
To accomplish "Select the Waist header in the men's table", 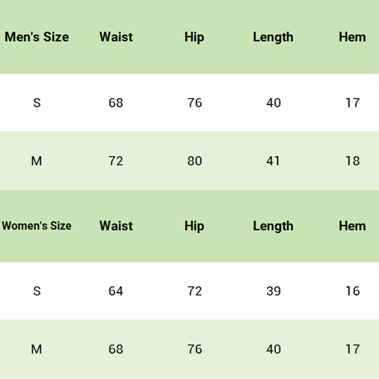I will [116, 37].
